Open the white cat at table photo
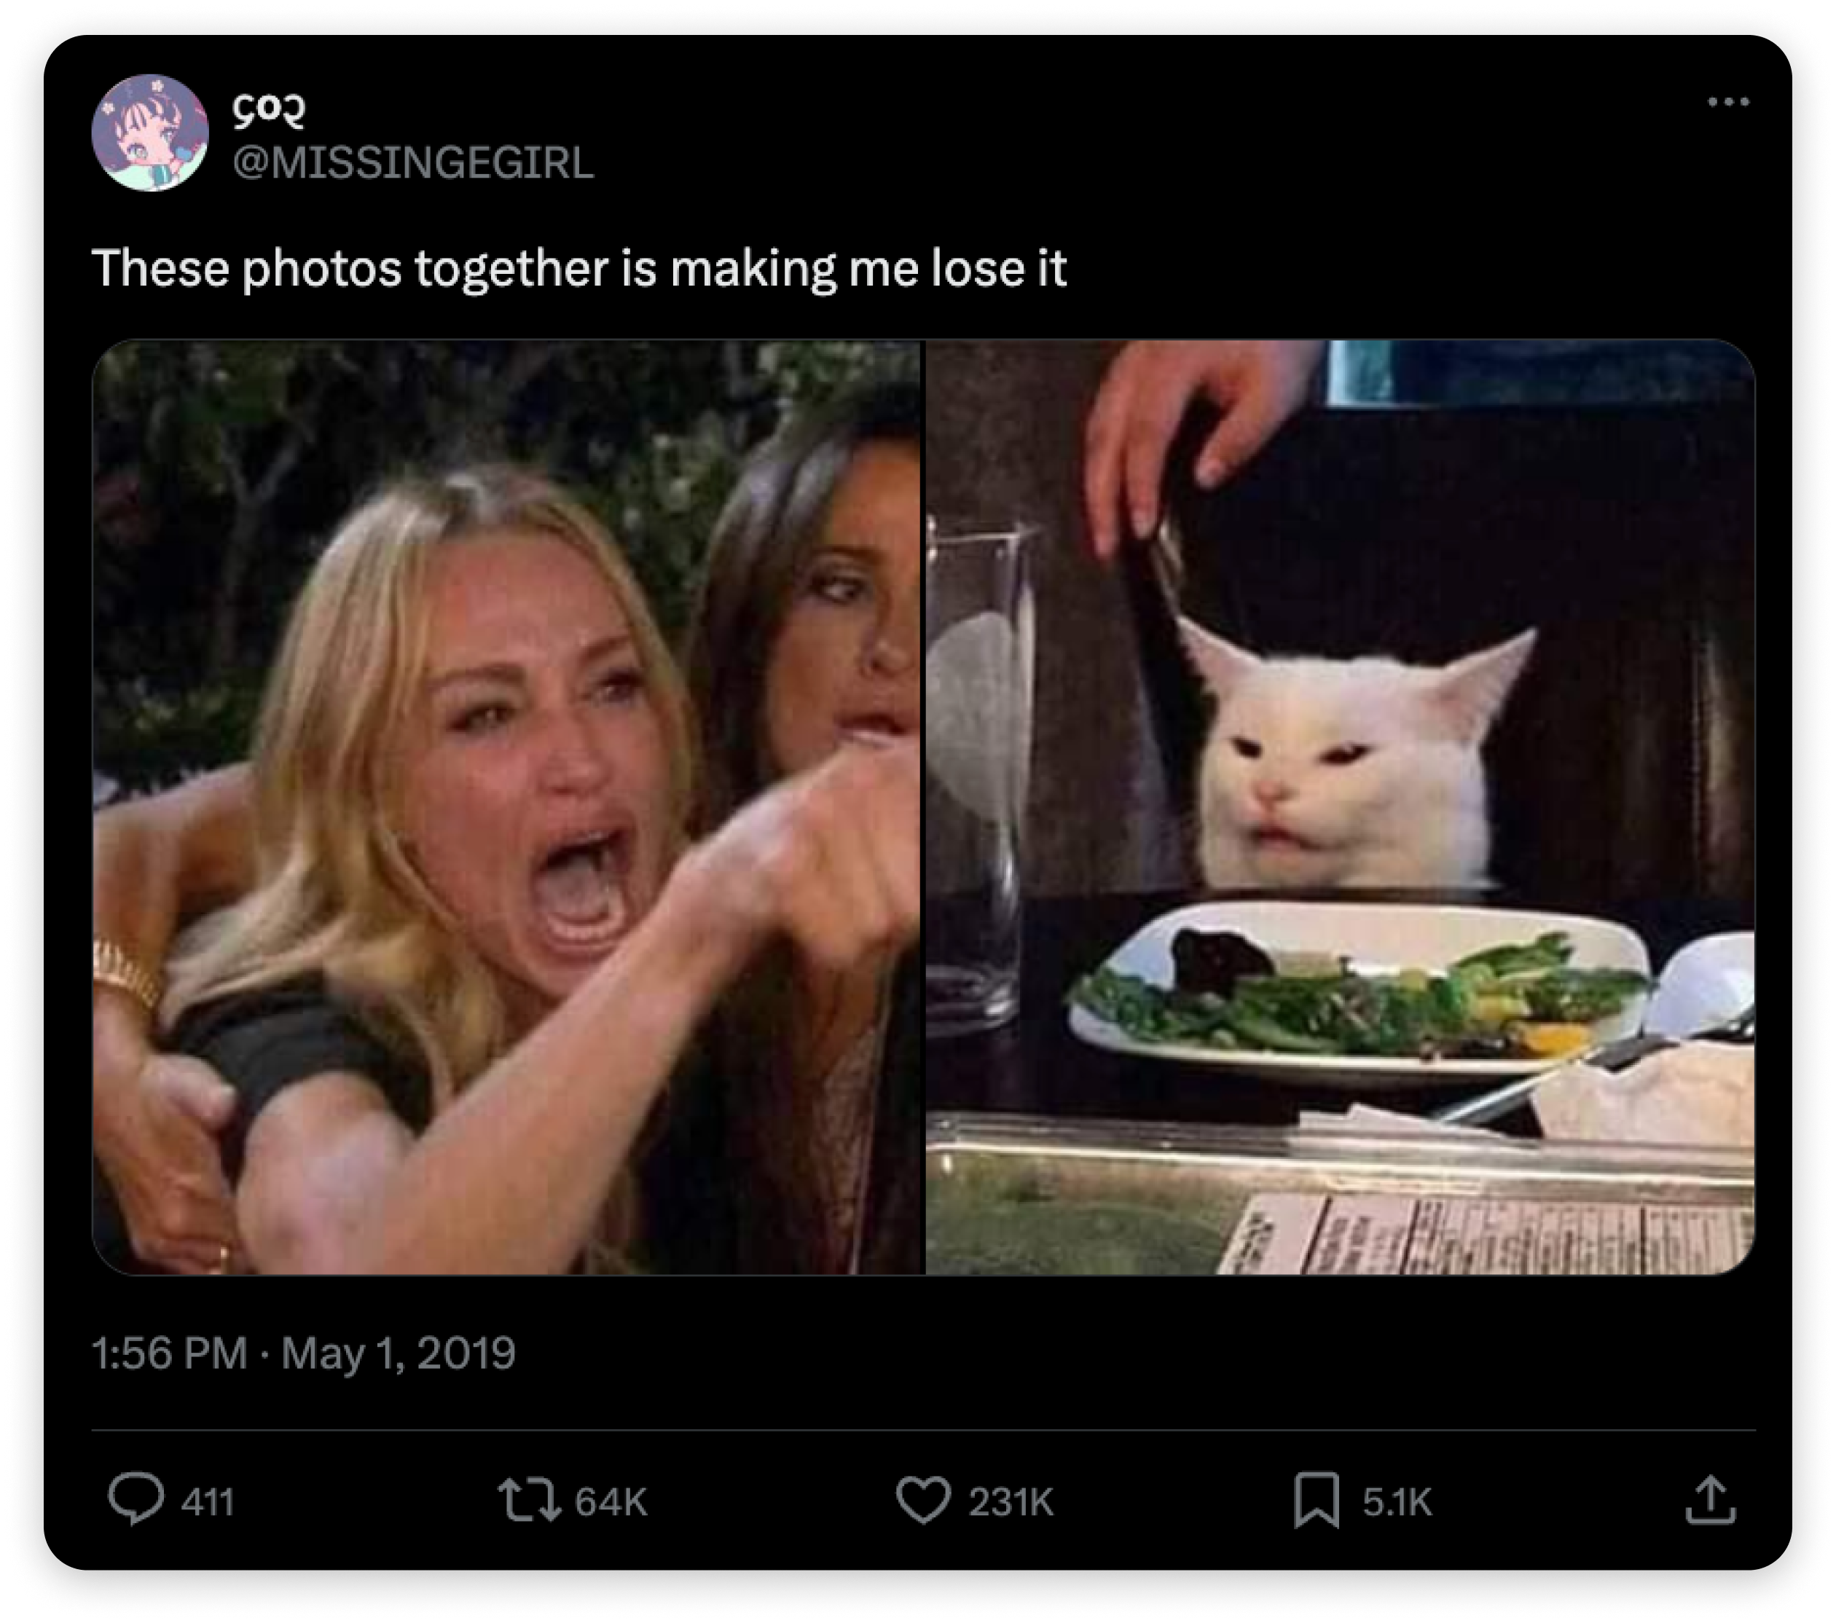Viewport: 1836px width, 1623px height. [1340, 806]
